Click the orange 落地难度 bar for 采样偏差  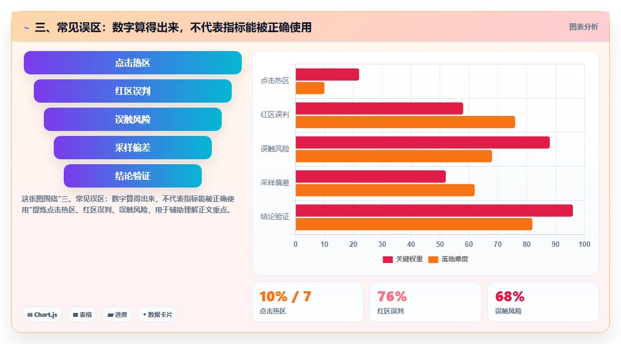[x=385, y=190]
